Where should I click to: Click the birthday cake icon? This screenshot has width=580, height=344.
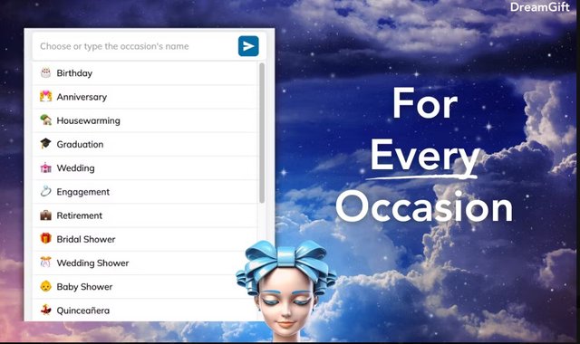click(45, 72)
